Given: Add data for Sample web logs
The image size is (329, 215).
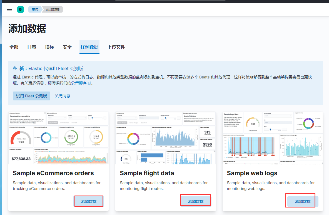Looking at the screenshot, I should 303,201.
